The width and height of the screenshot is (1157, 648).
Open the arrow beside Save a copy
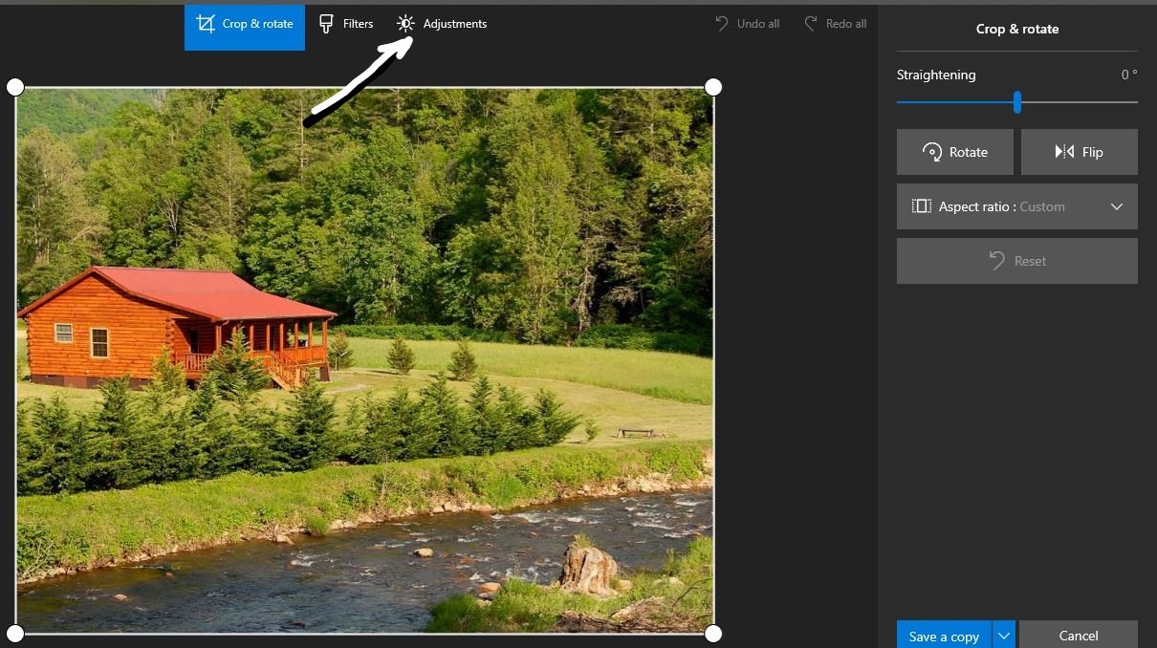(1003, 636)
